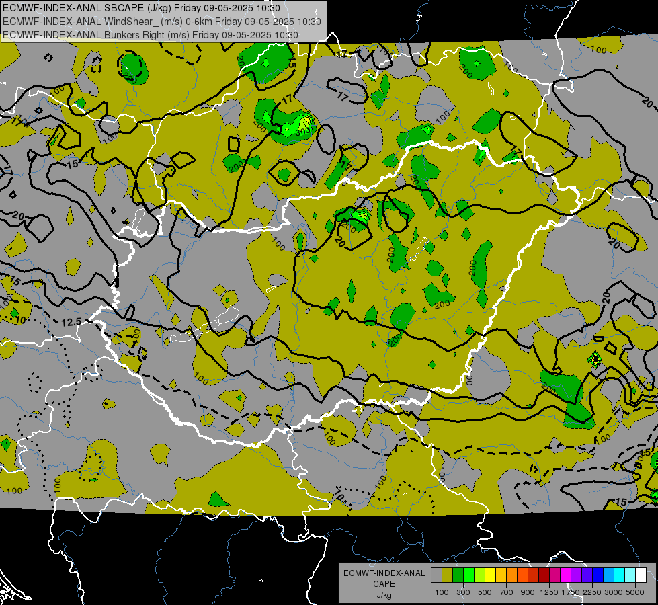
Task: Click the CAPE label in legend
Action: click(x=384, y=584)
